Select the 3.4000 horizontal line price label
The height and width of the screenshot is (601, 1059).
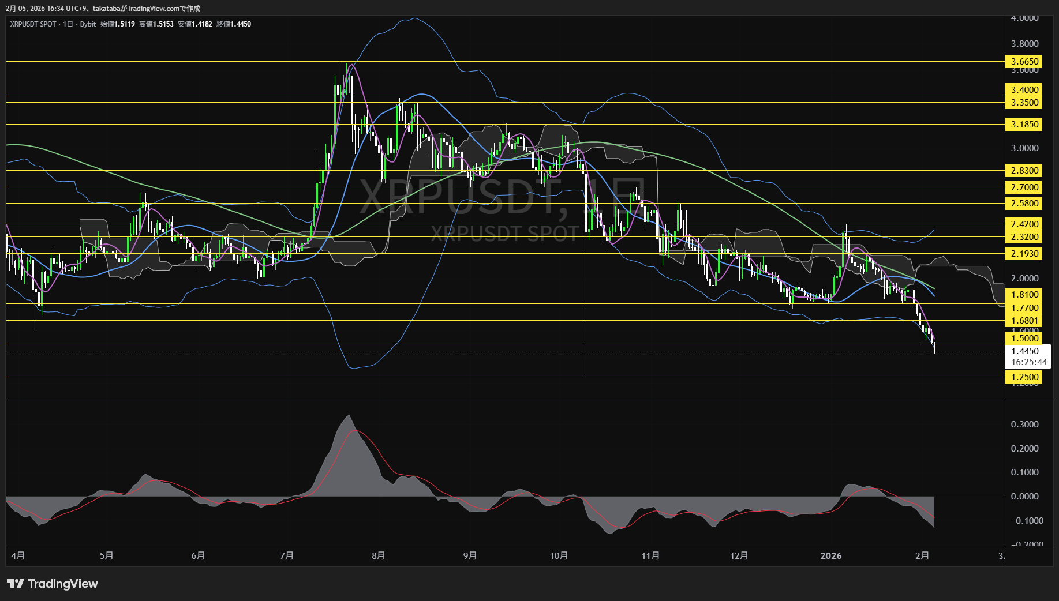pos(1024,90)
